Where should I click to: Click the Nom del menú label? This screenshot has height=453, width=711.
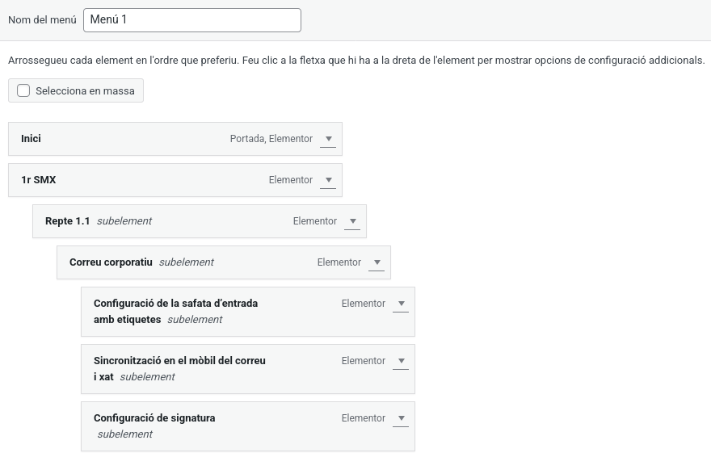[42, 20]
